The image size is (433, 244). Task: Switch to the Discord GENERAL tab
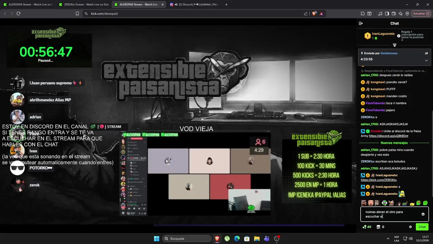(194, 4)
